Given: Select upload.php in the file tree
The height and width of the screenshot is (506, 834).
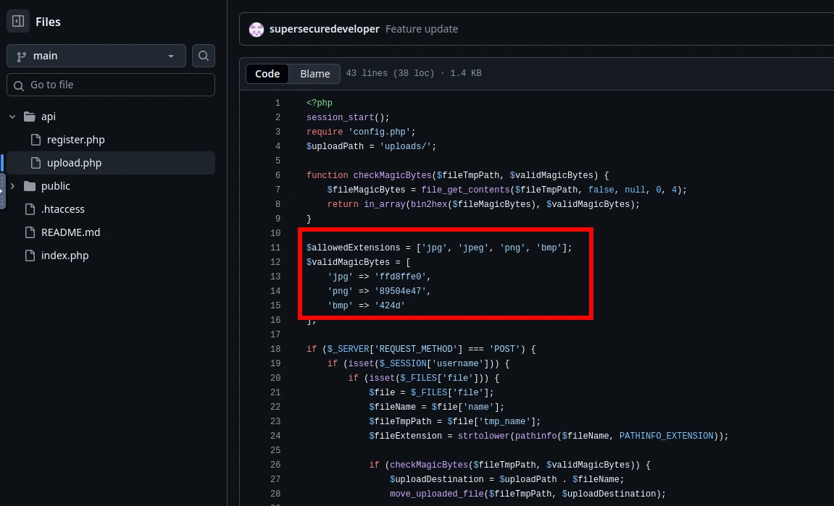Looking at the screenshot, I should (74, 163).
